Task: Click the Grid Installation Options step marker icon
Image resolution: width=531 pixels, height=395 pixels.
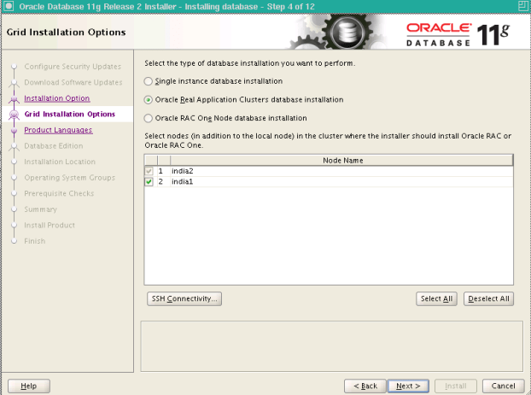Action: click(15, 115)
